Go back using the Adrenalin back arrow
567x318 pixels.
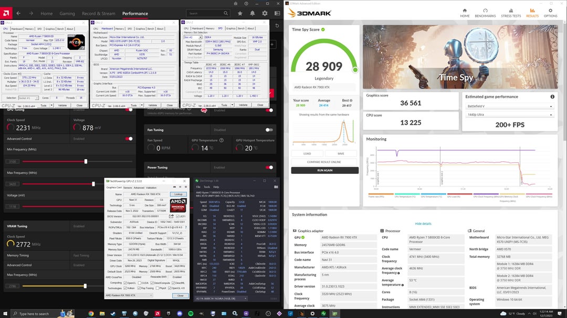18,13
